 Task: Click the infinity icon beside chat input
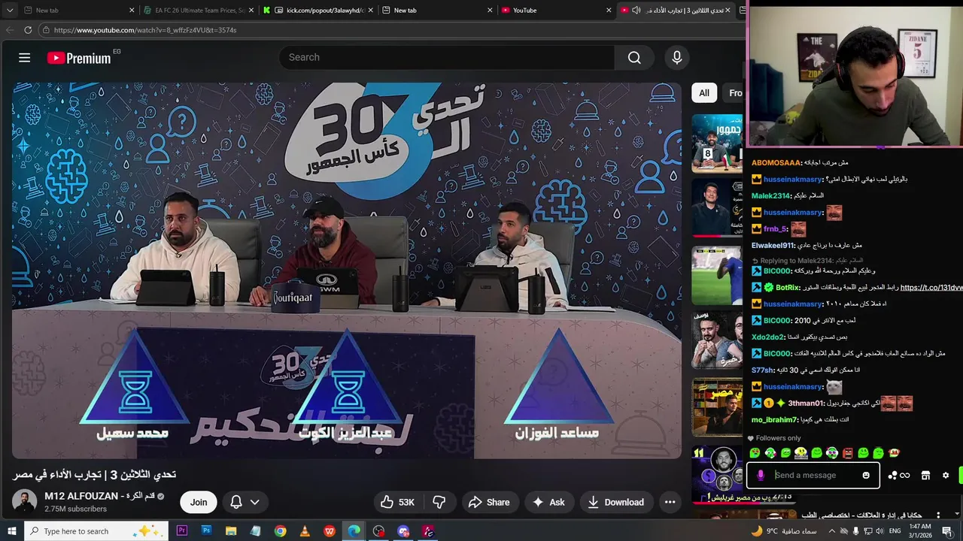(x=905, y=476)
